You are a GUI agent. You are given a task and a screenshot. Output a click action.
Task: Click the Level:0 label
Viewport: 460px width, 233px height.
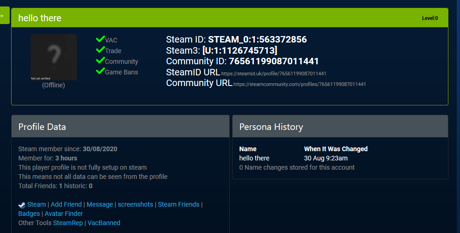point(430,18)
